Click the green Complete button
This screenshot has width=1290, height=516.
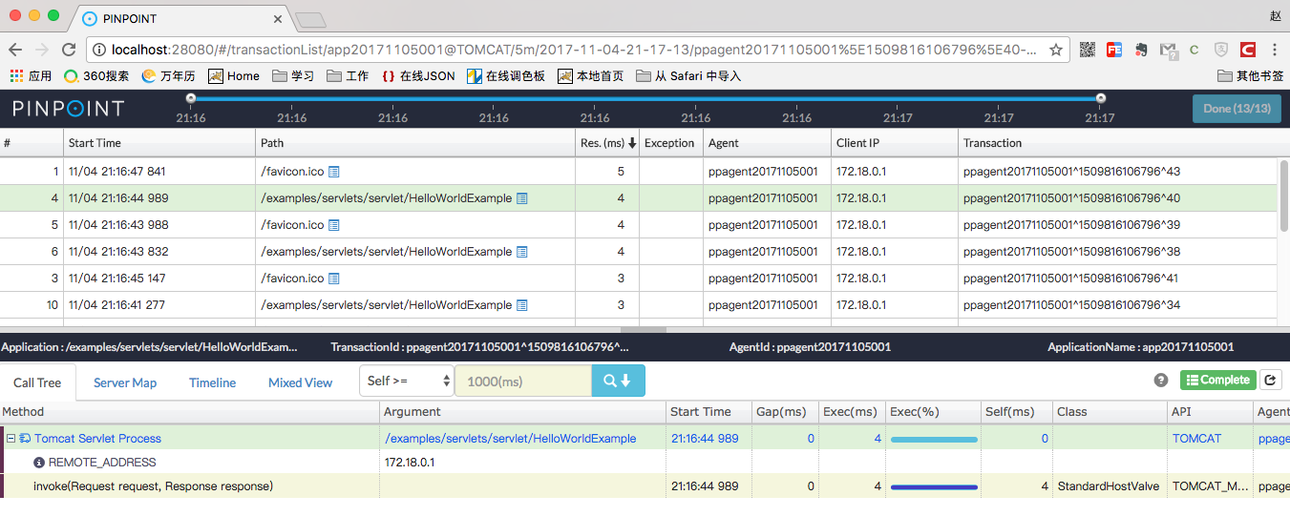(1217, 380)
